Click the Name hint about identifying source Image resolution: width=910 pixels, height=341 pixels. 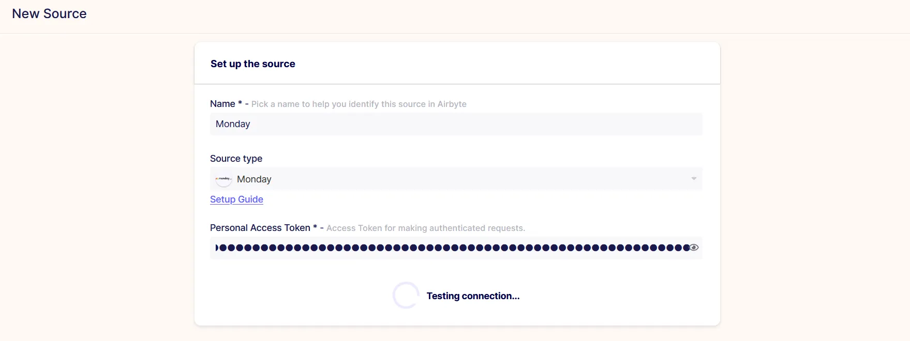click(x=359, y=104)
